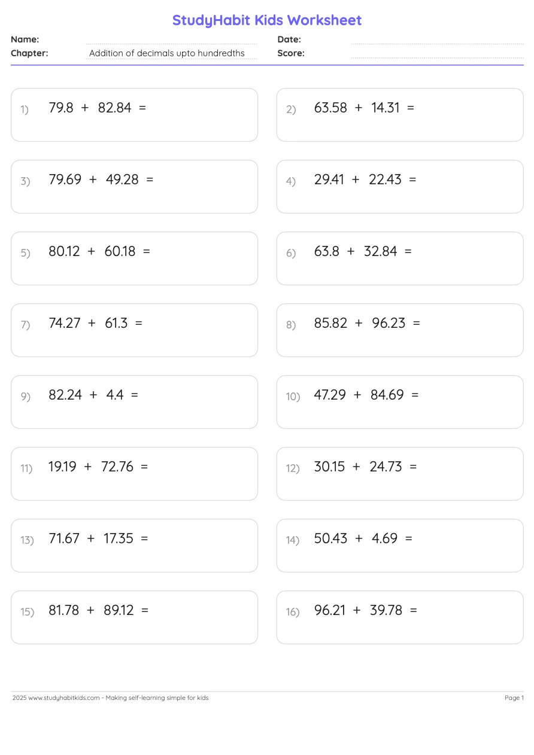Click the Score field line
Screen dimensions: 534x755
[x=437, y=54]
